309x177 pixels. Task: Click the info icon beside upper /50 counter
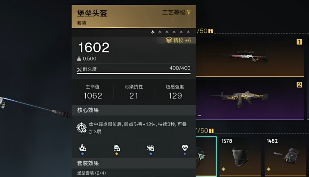pyautogui.click(x=211, y=31)
